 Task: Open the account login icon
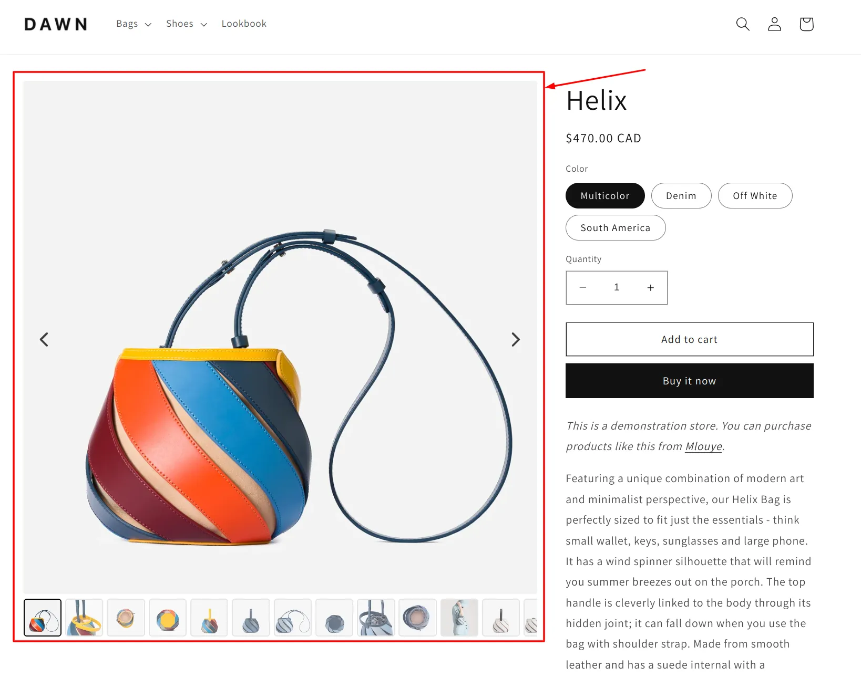775,24
